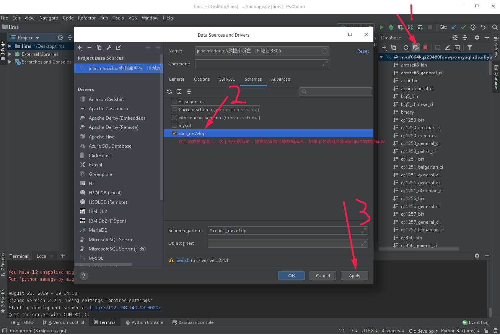500x335 pixels.
Task: Select cp1250_croatian_ci in Database tree
Action: pos(420,128)
